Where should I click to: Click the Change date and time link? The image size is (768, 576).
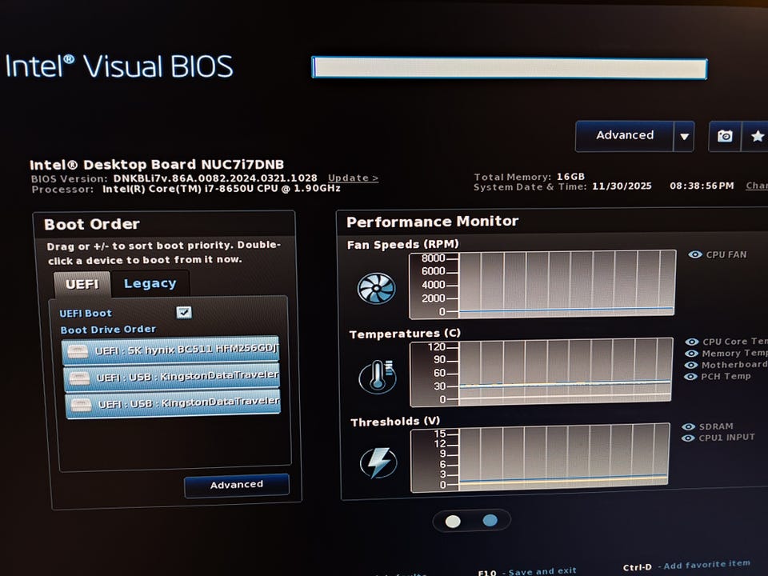pos(757,186)
